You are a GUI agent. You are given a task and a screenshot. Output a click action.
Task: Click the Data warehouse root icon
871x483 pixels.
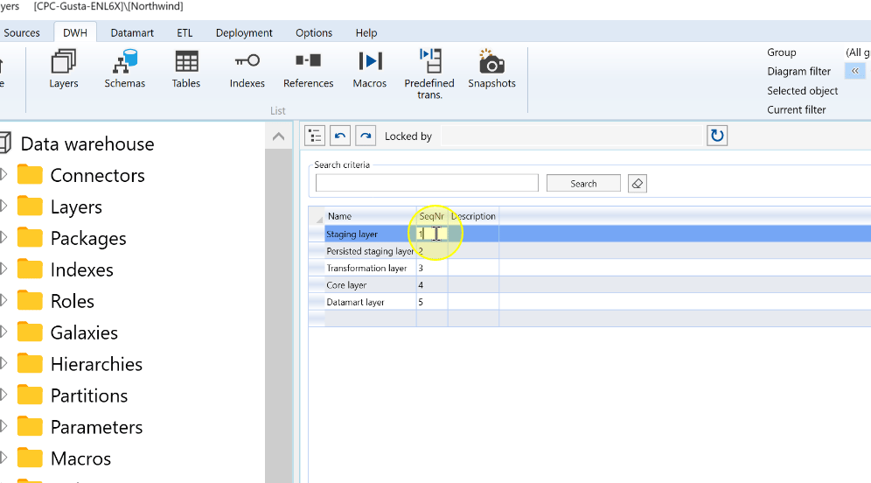tap(4, 143)
